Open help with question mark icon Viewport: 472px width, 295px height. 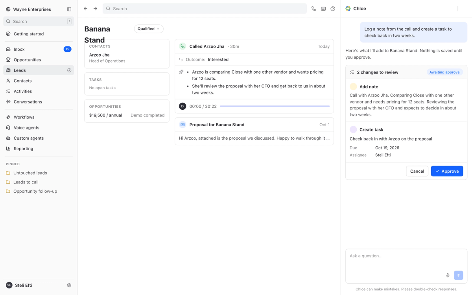(x=333, y=9)
